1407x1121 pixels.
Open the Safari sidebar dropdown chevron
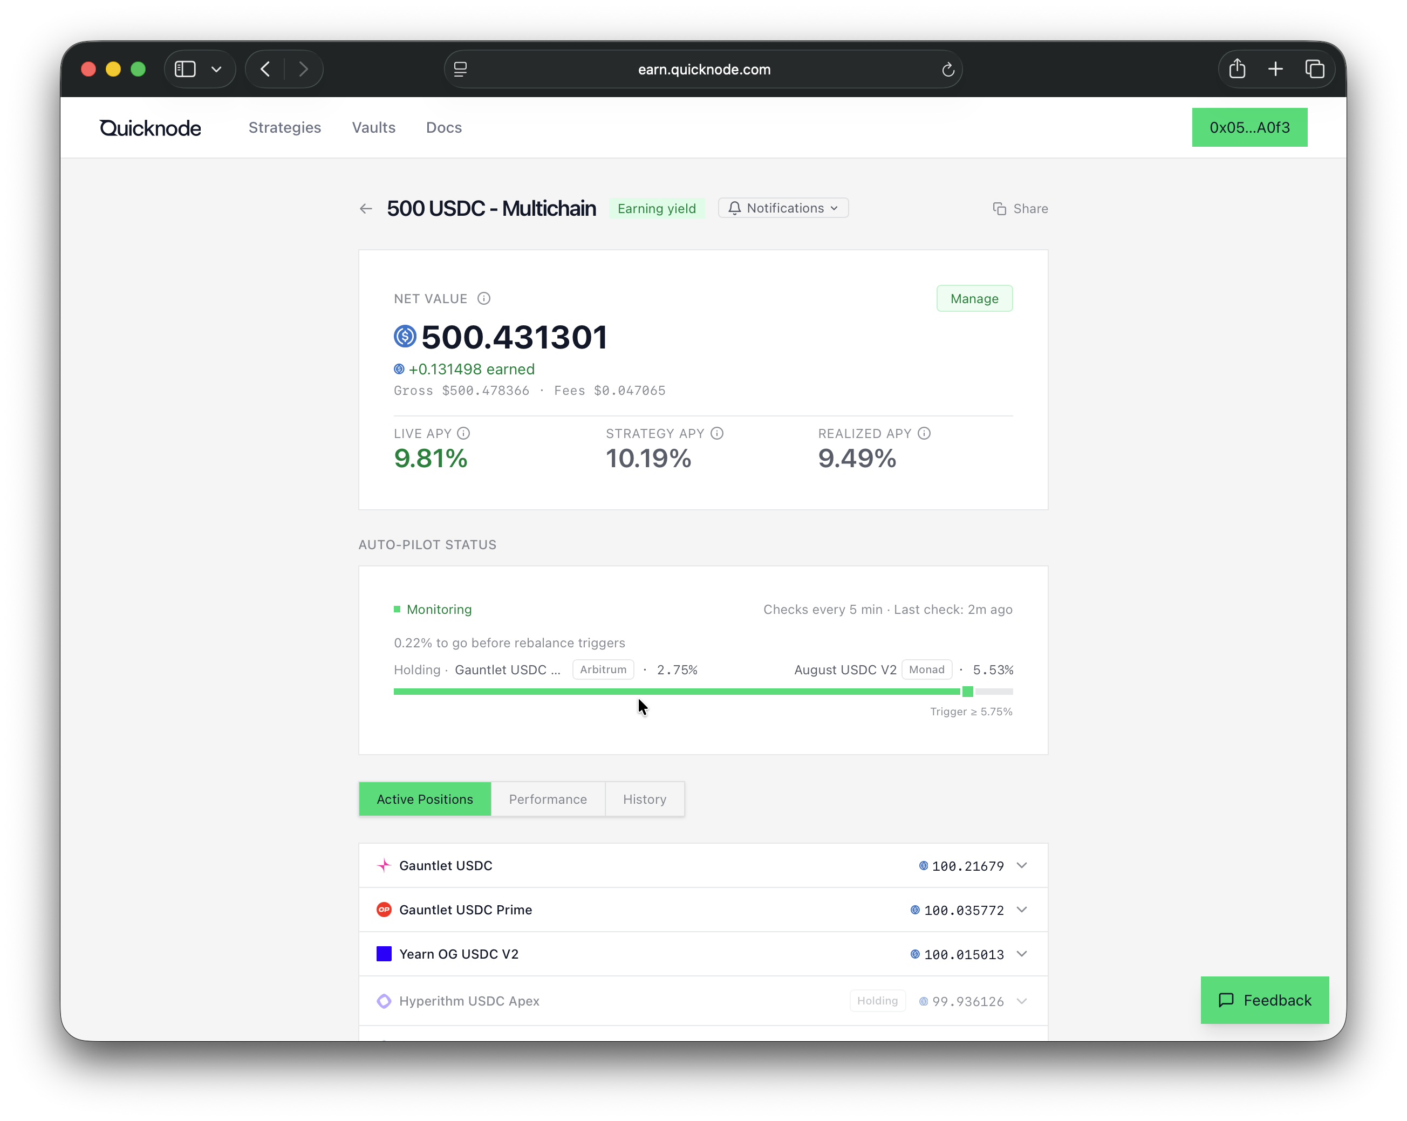click(217, 69)
